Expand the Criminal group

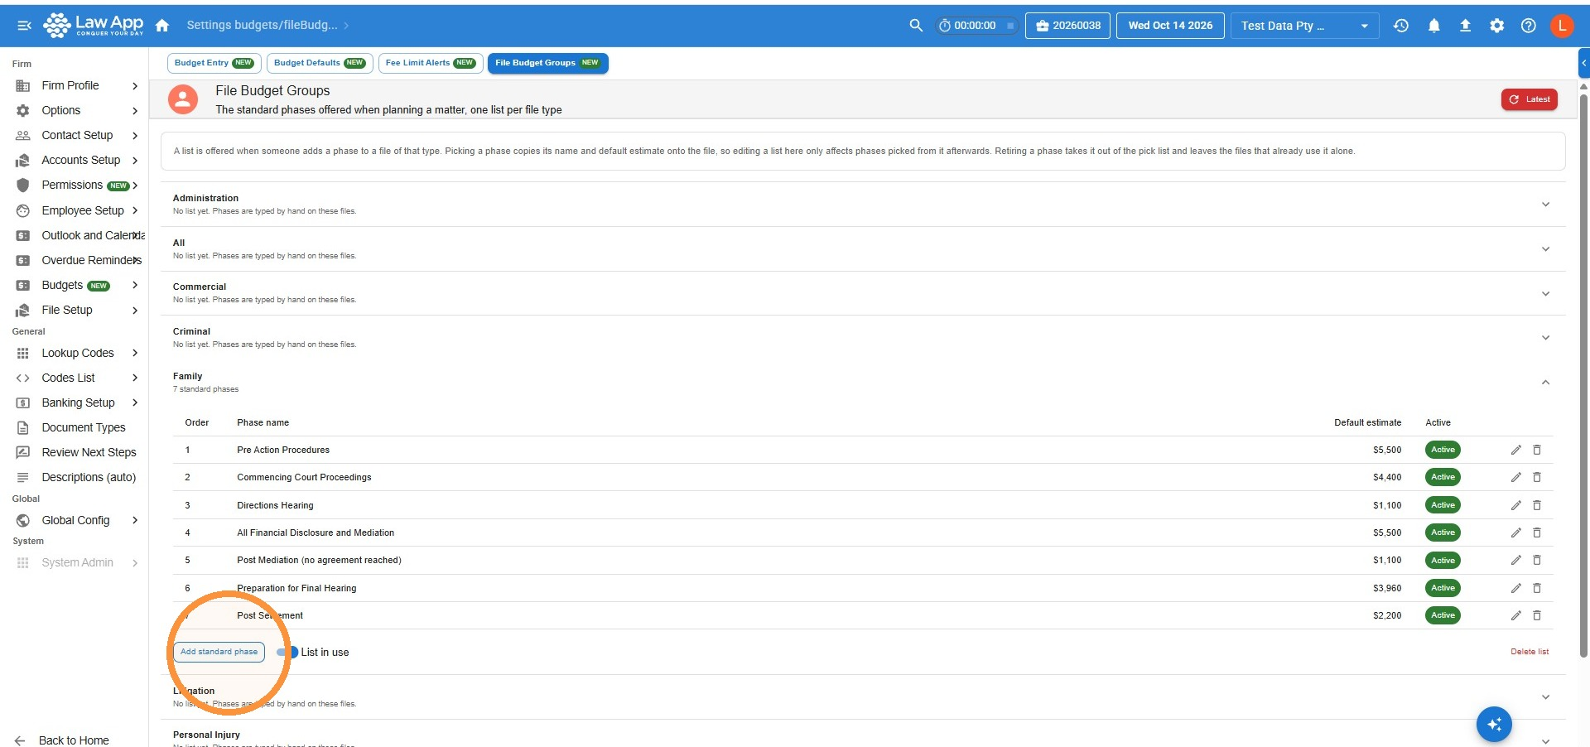(1545, 338)
